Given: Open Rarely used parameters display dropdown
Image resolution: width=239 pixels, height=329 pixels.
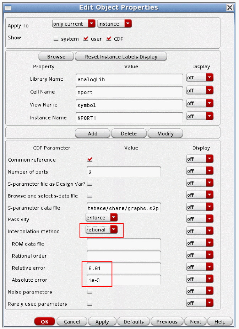Looking at the screenshot, I should click(x=200, y=303).
